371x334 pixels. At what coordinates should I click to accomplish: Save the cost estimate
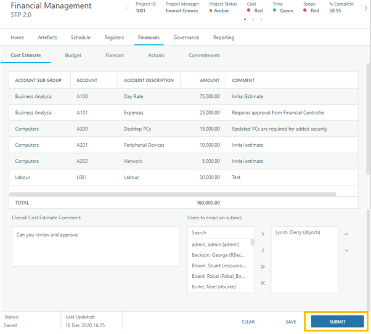[291, 322]
